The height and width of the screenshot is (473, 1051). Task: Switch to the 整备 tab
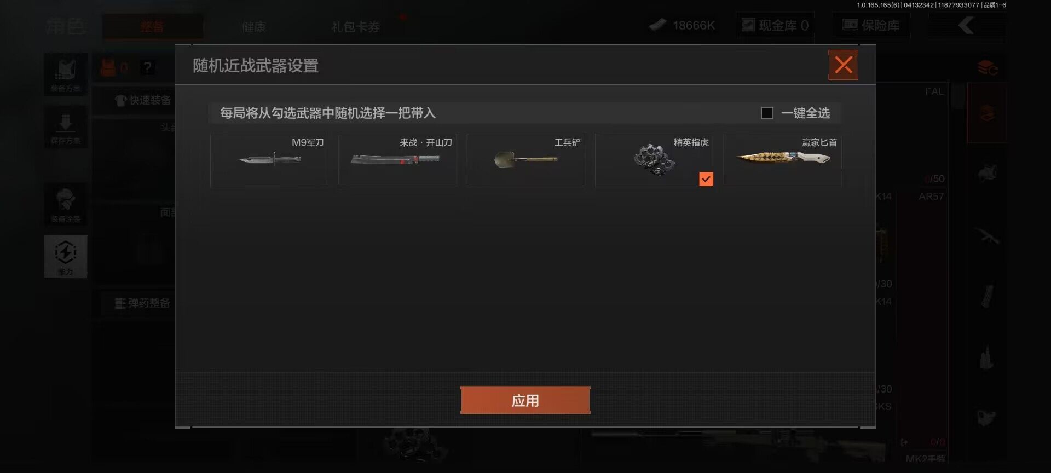pos(152,26)
